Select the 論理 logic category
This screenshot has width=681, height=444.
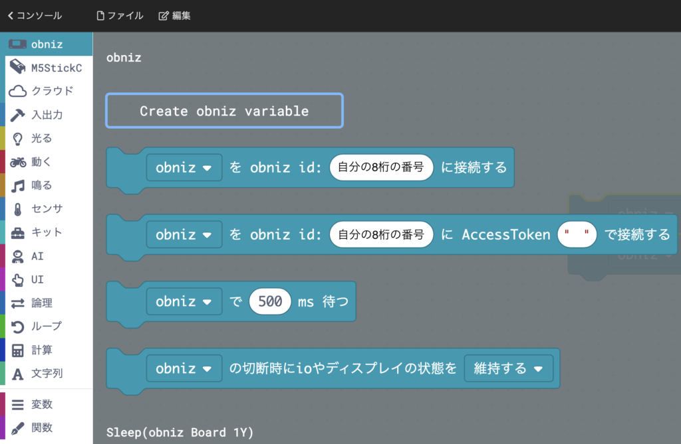coord(47,303)
